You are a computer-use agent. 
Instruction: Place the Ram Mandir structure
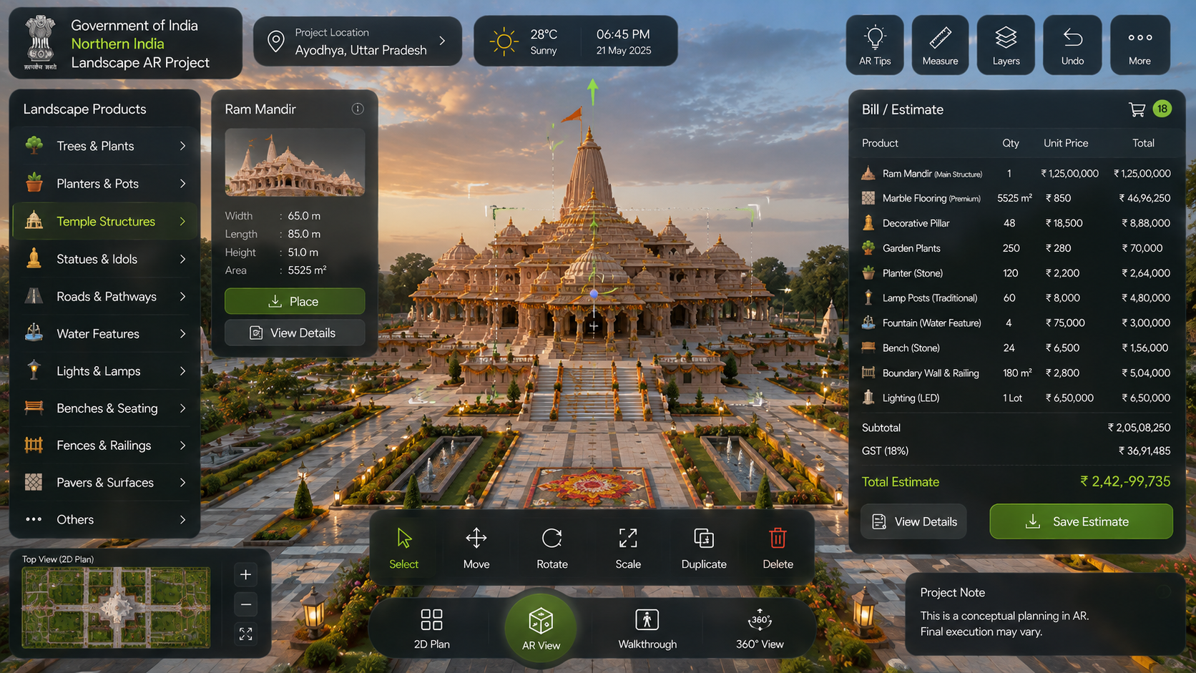[295, 301]
